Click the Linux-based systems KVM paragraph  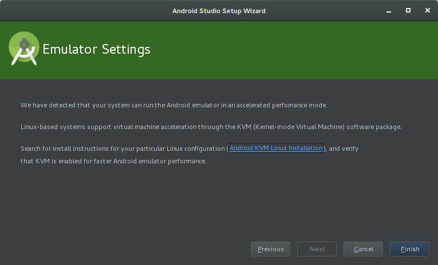[211, 127]
